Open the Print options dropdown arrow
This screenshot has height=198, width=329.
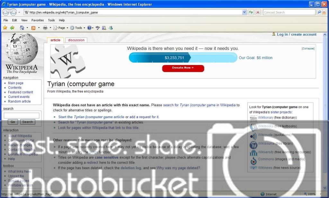tap(50, 28)
